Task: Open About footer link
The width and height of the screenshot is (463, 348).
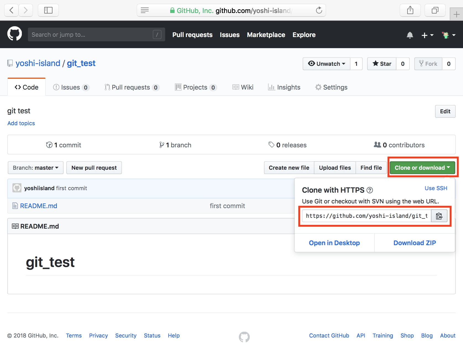Action: tap(448, 336)
